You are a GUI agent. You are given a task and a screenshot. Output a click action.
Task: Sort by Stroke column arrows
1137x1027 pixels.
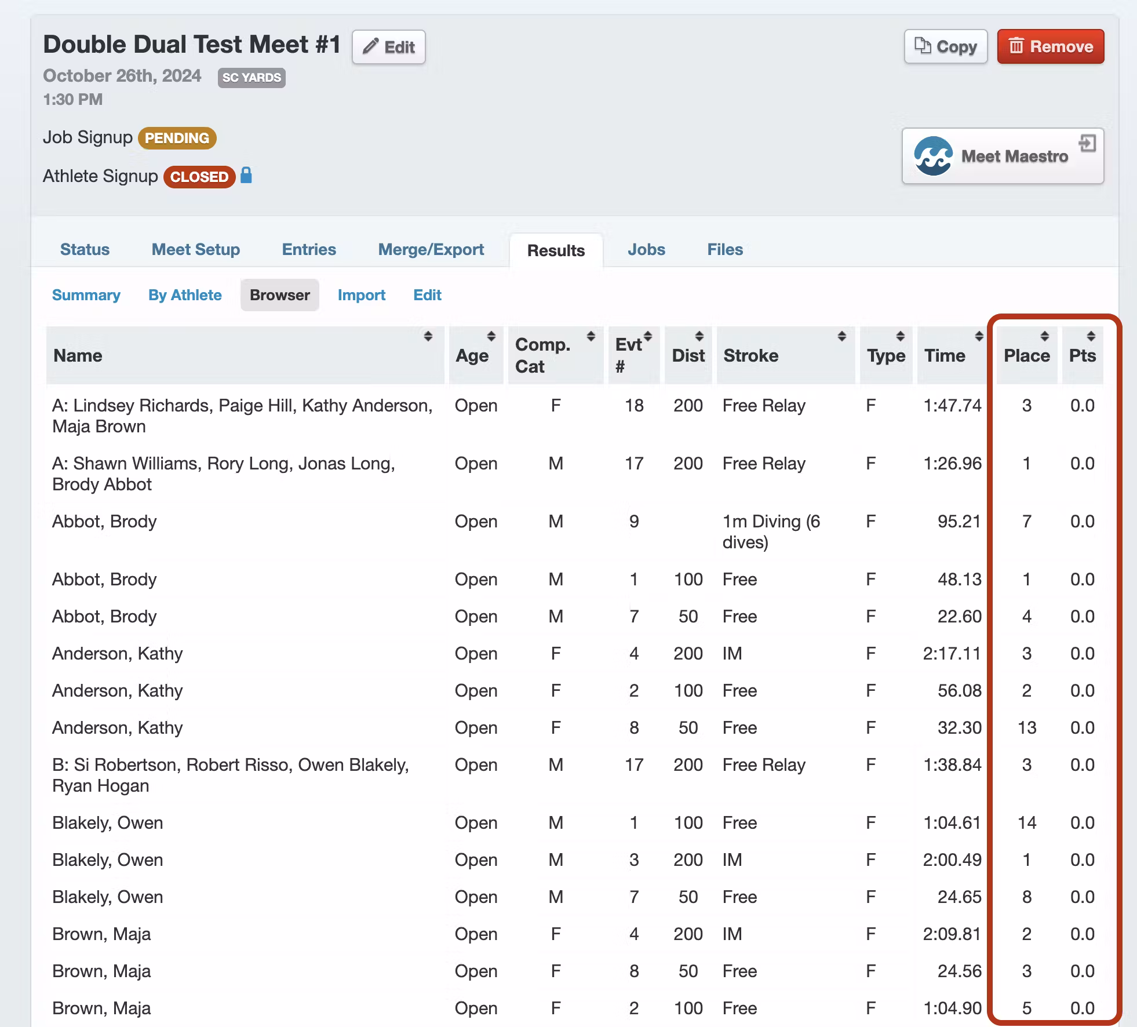tap(841, 336)
